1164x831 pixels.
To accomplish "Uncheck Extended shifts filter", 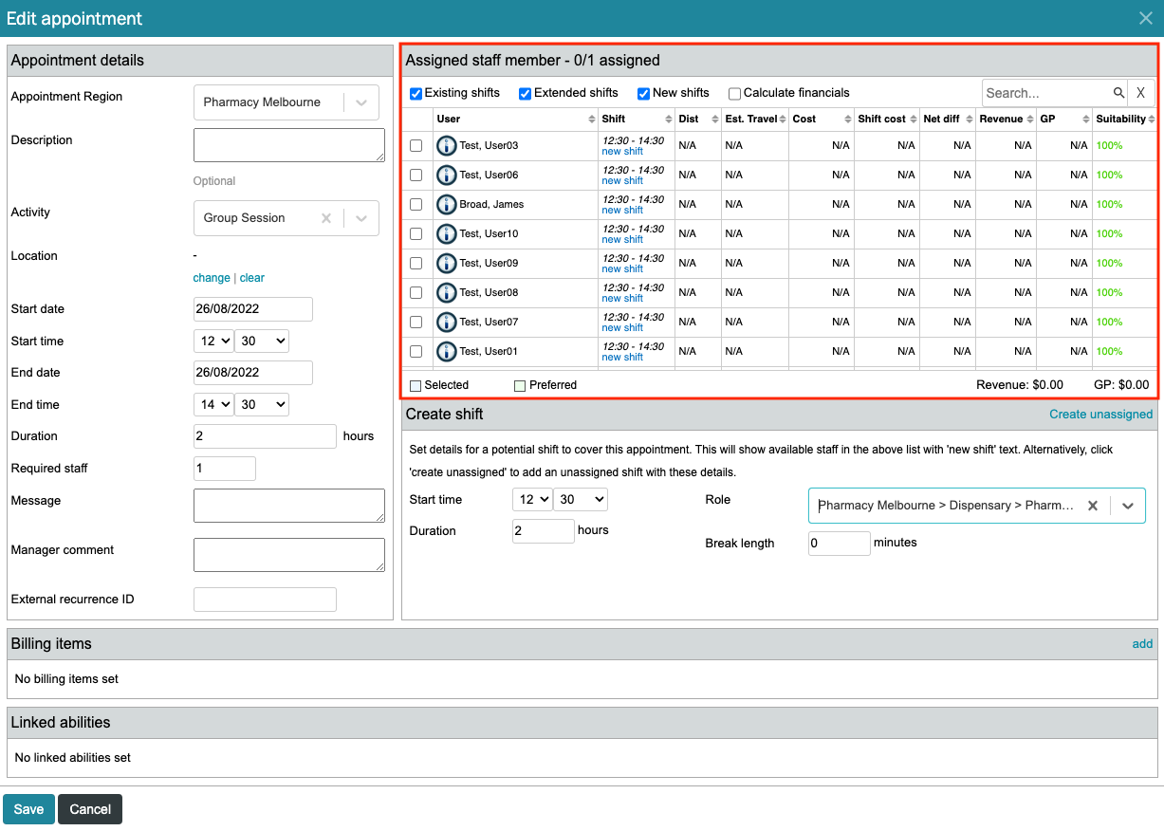I will coord(525,94).
